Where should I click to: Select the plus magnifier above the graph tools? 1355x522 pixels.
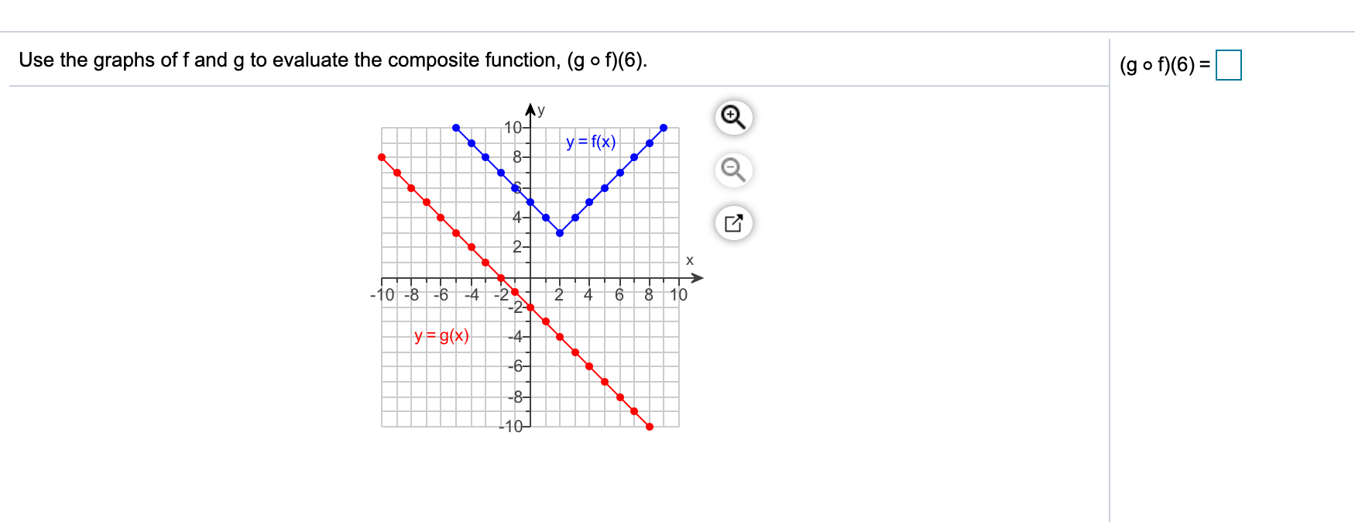click(x=732, y=116)
